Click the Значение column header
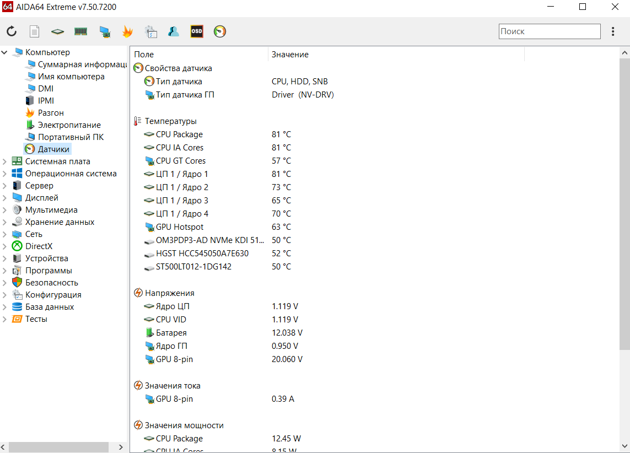Image resolution: width=630 pixels, height=453 pixels. (x=396, y=55)
